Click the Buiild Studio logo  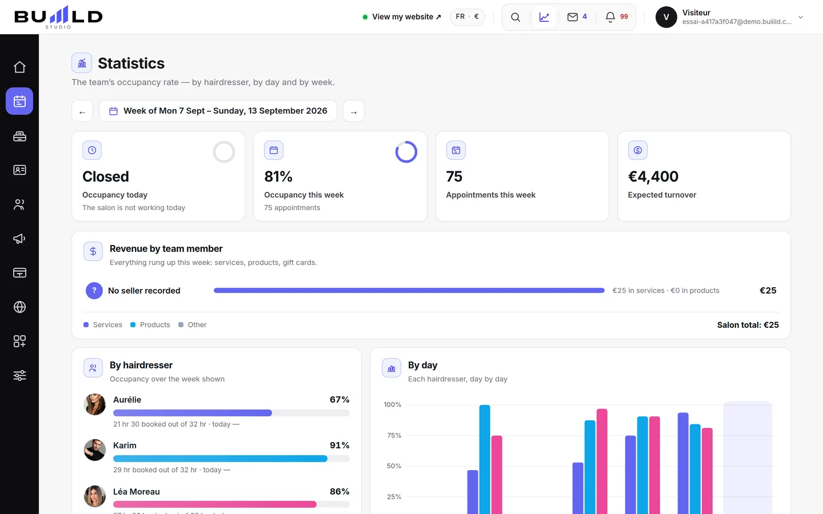58,17
